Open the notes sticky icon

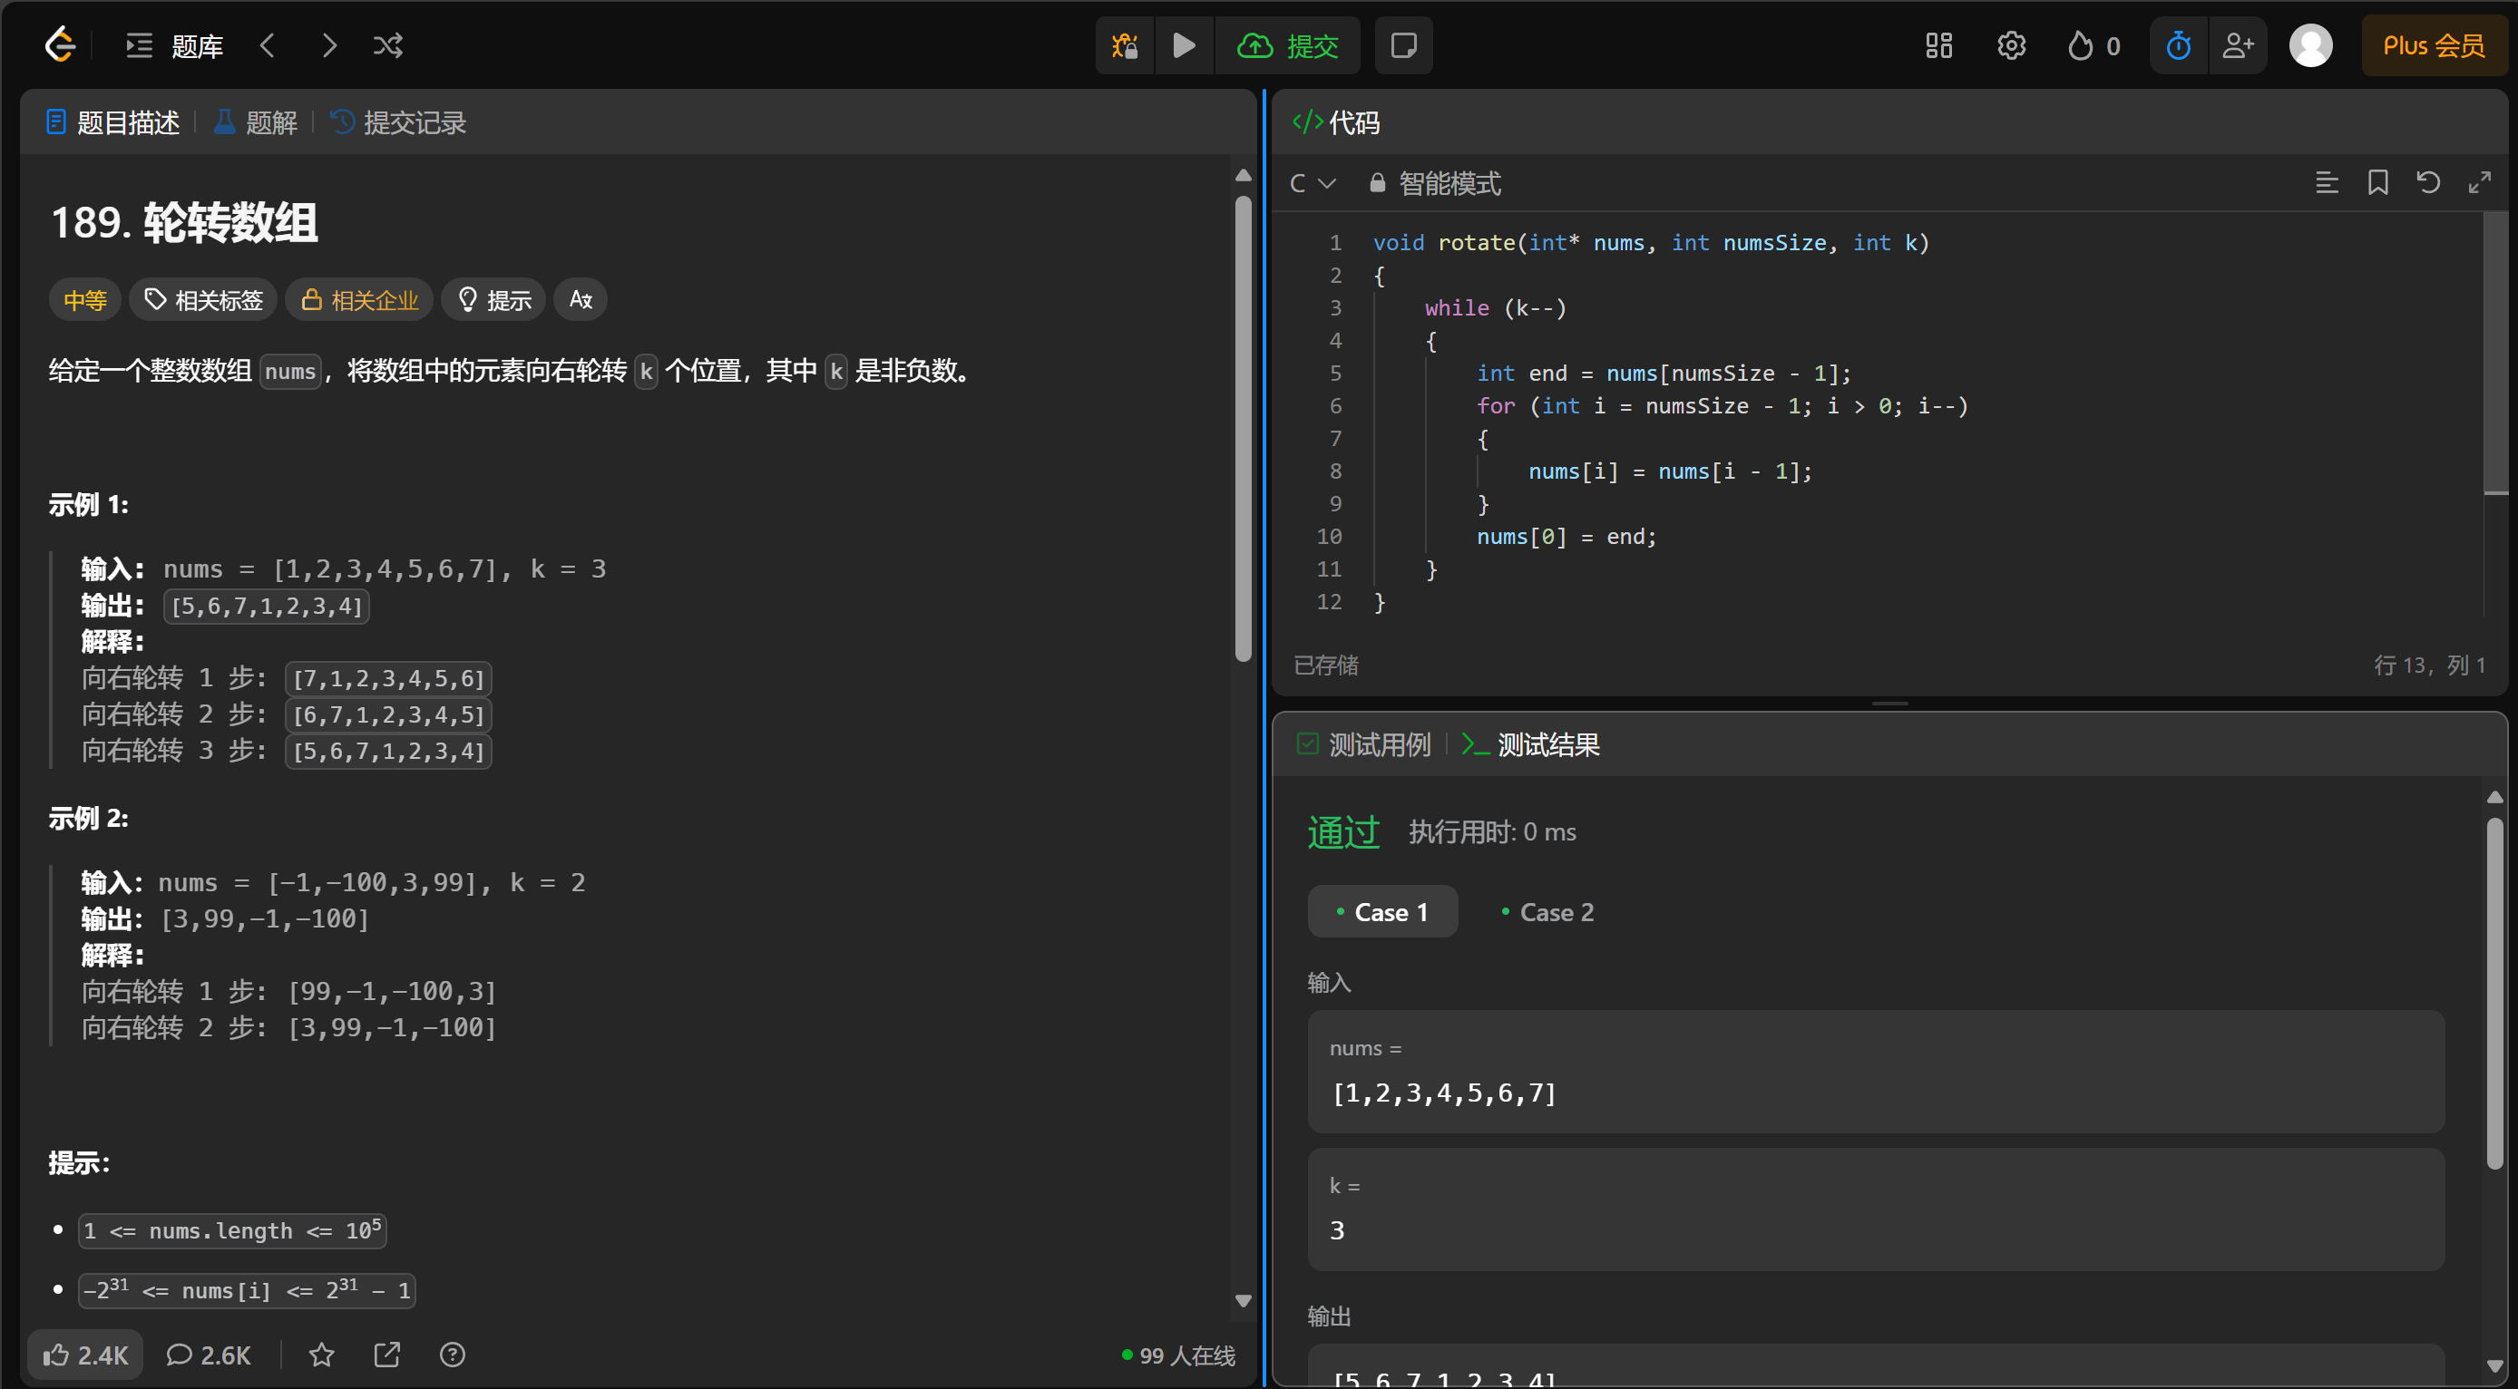1402,46
